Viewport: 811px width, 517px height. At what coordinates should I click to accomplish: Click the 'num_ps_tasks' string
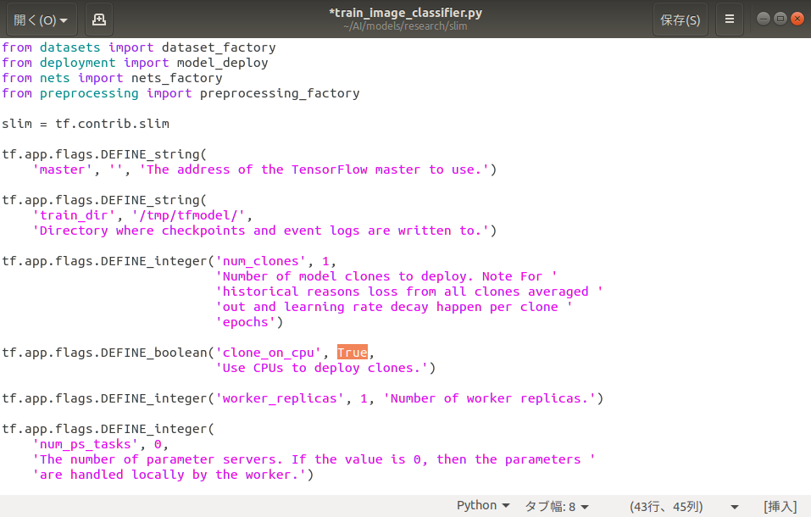(x=86, y=444)
